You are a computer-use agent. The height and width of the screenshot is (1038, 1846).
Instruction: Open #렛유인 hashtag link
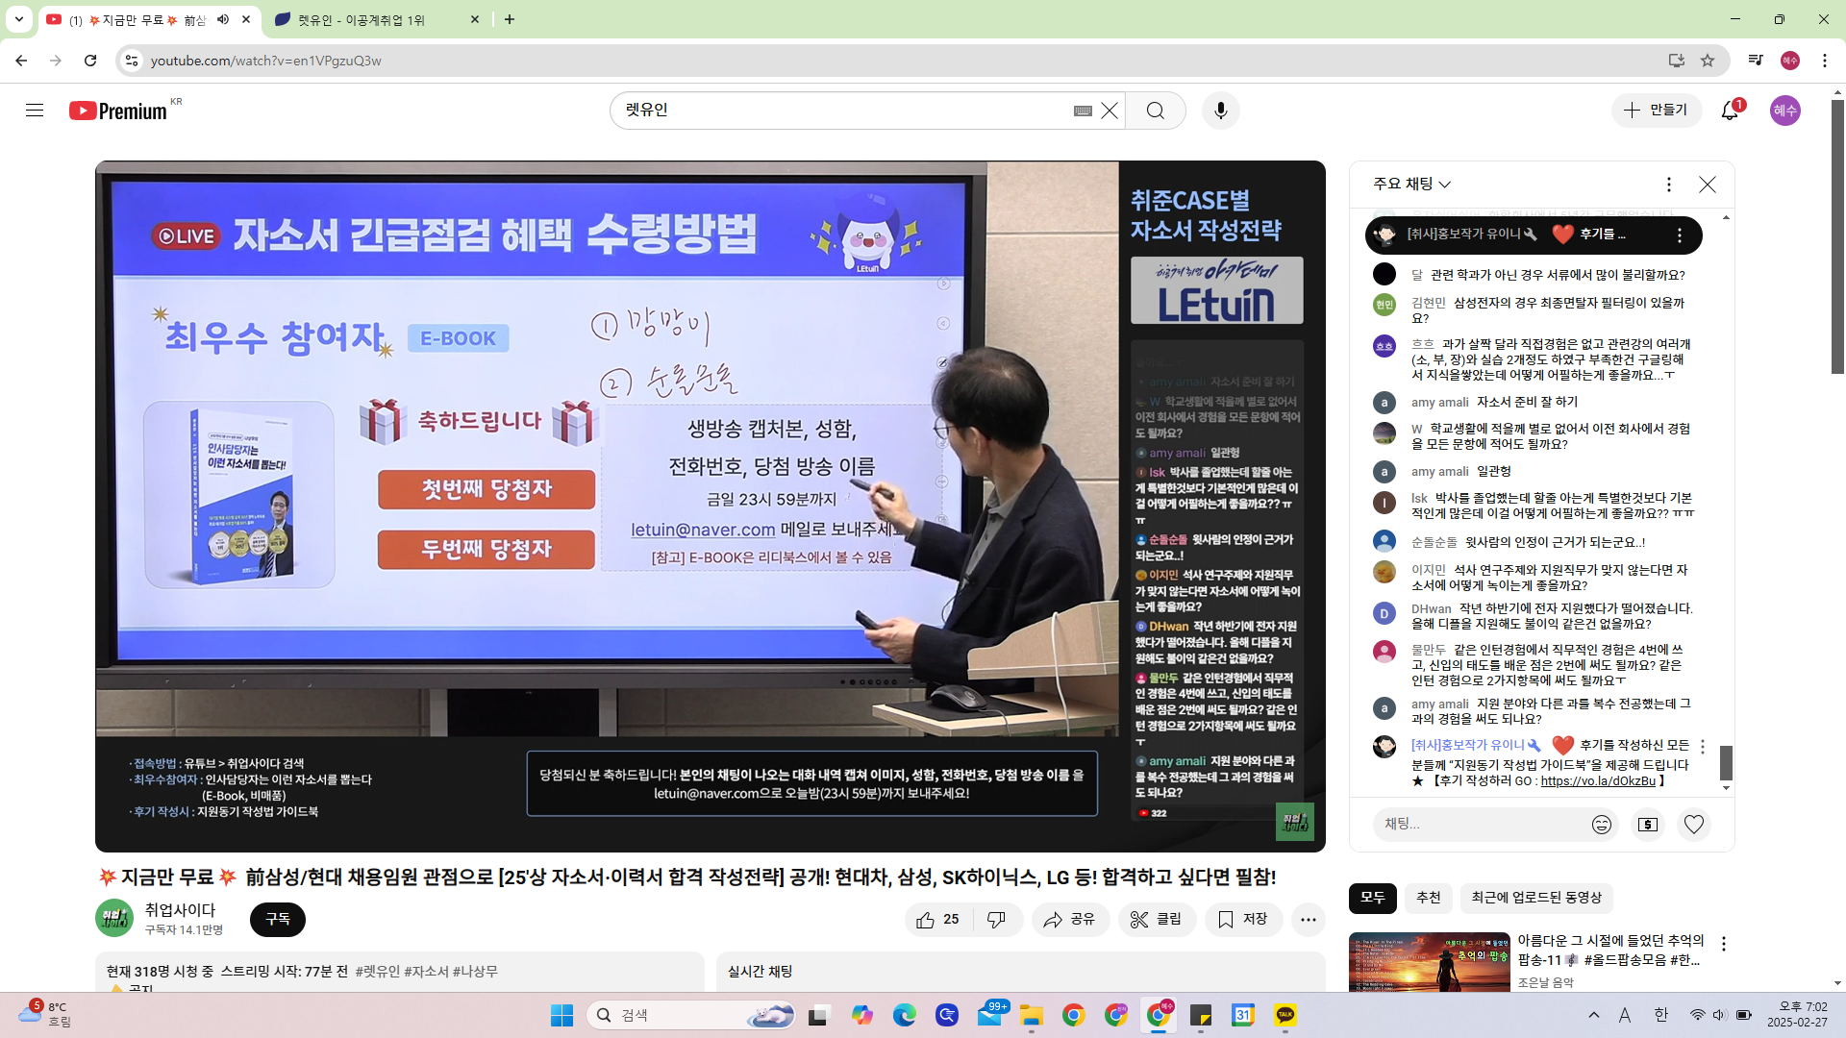(x=378, y=972)
